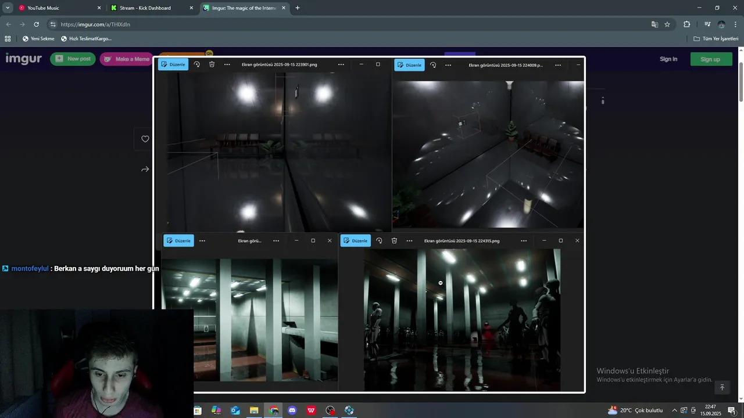Delete the image in the 224315.png window
The width and height of the screenshot is (744, 418).
tap(394, 241)
